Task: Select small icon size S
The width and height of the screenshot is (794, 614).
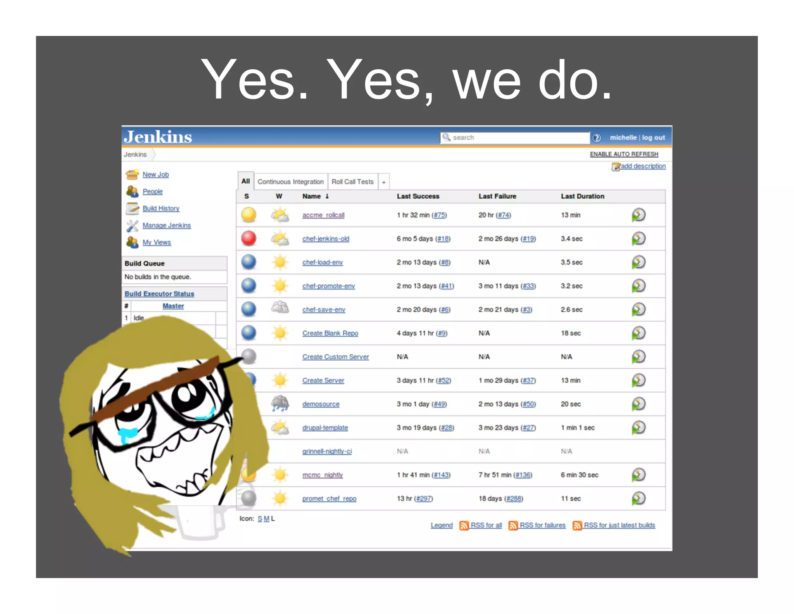Action: click(260, 519)
